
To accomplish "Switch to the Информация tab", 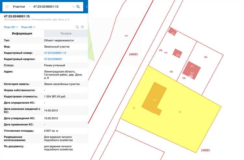I will [22, 33].
